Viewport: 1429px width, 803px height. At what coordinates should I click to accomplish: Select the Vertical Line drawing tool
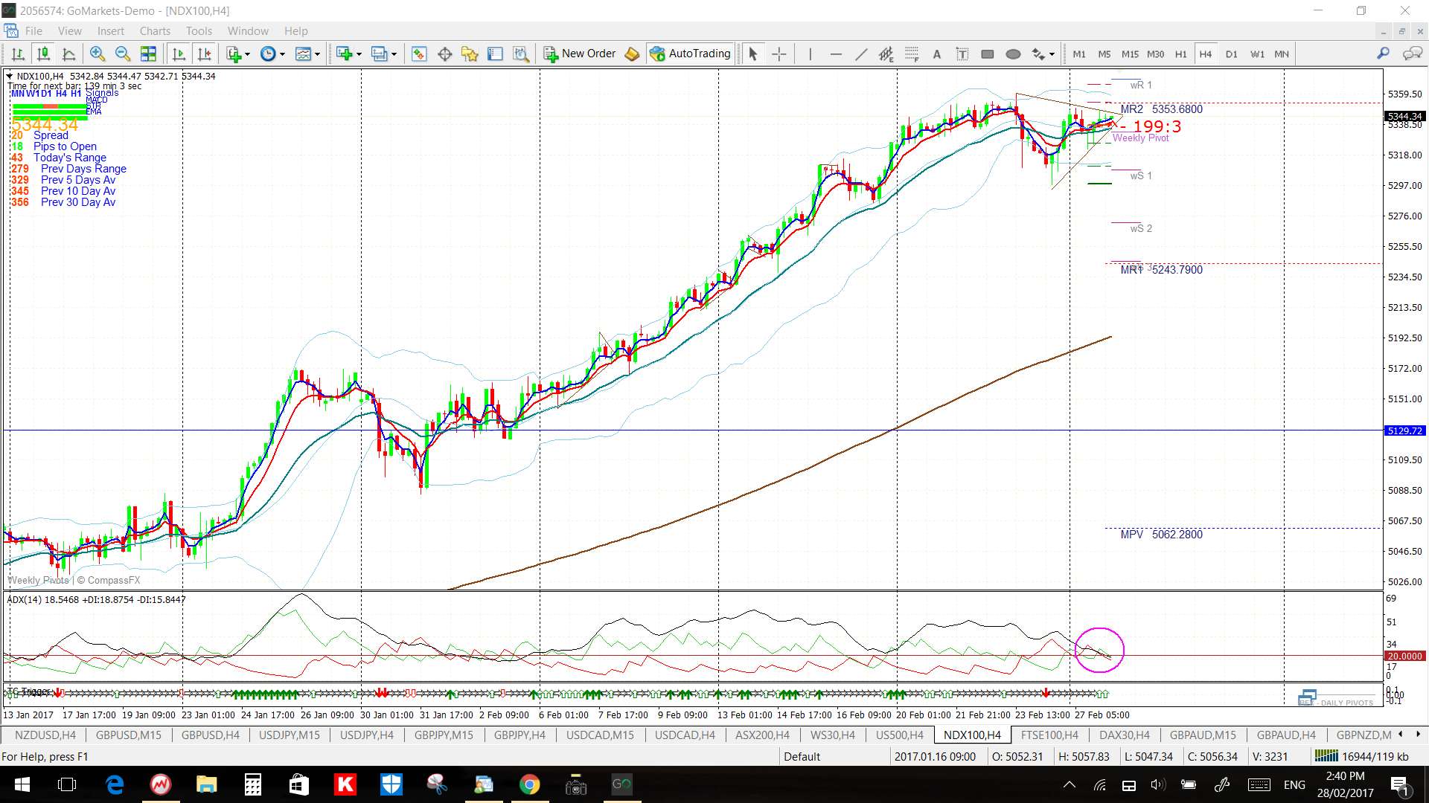810,54
